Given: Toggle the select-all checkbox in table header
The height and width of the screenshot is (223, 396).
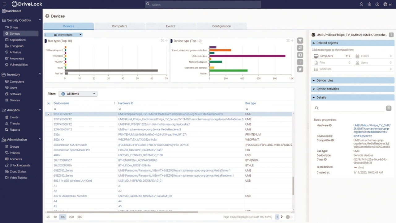Looking at the screenshot, I should 49,103.
